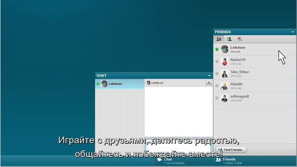Click the offline status dot beside Rishd0r
Image resolution: width=297 pixels, height=167 pixels.
click(x=217, y=86)
